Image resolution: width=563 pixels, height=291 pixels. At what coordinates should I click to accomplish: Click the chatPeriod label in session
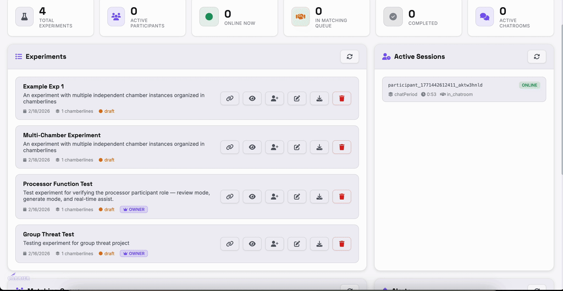click(403, 95)
